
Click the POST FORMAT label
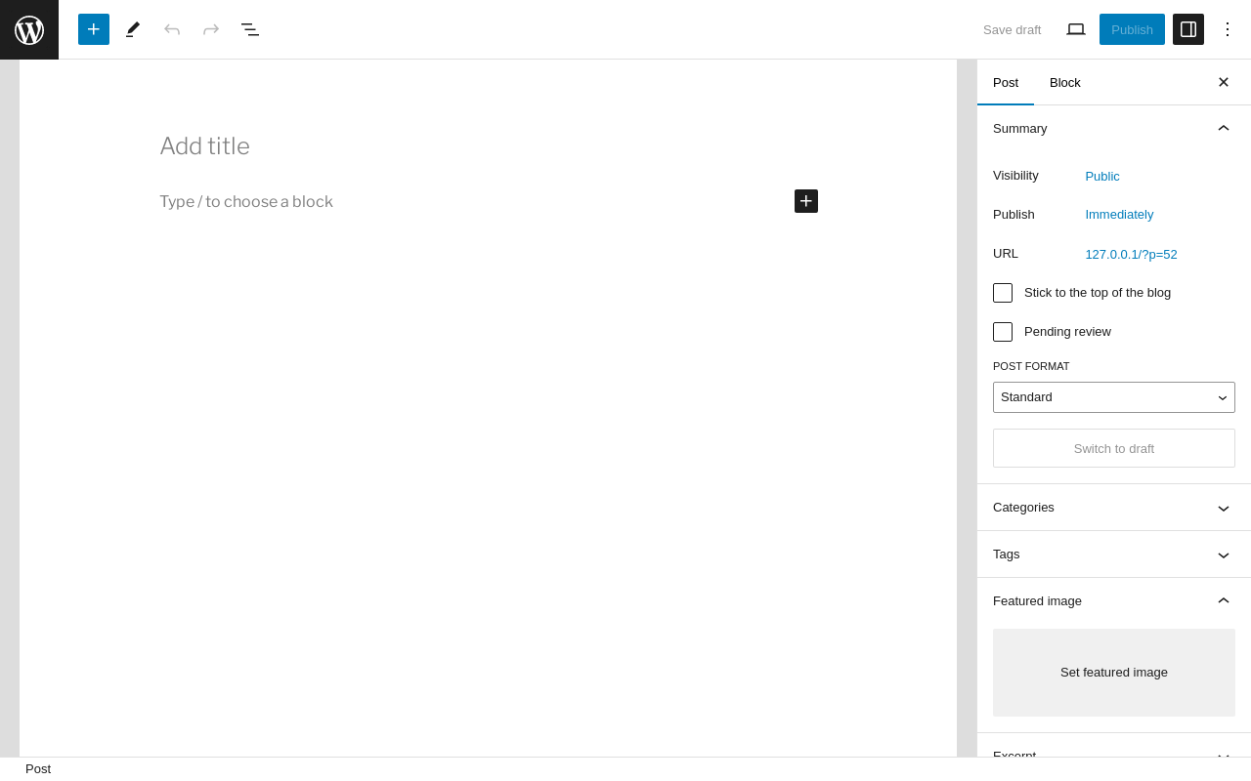(1031, 366)
